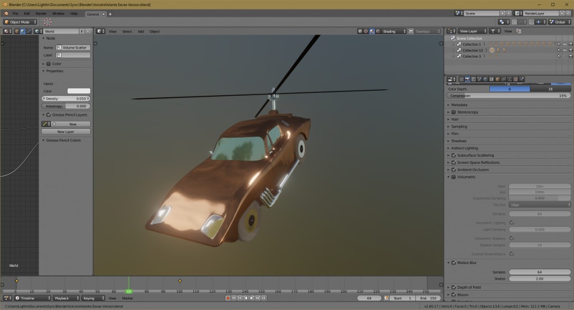Toggle Ambient Occlusion checkbox off
The height and width of the screenshot is (310, 574).
coord(453,170)
